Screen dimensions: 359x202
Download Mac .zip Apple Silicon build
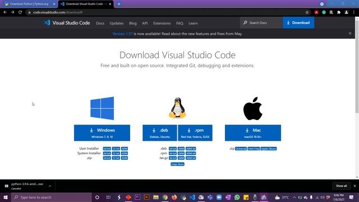pyautogui.click(x=269, y=149)
